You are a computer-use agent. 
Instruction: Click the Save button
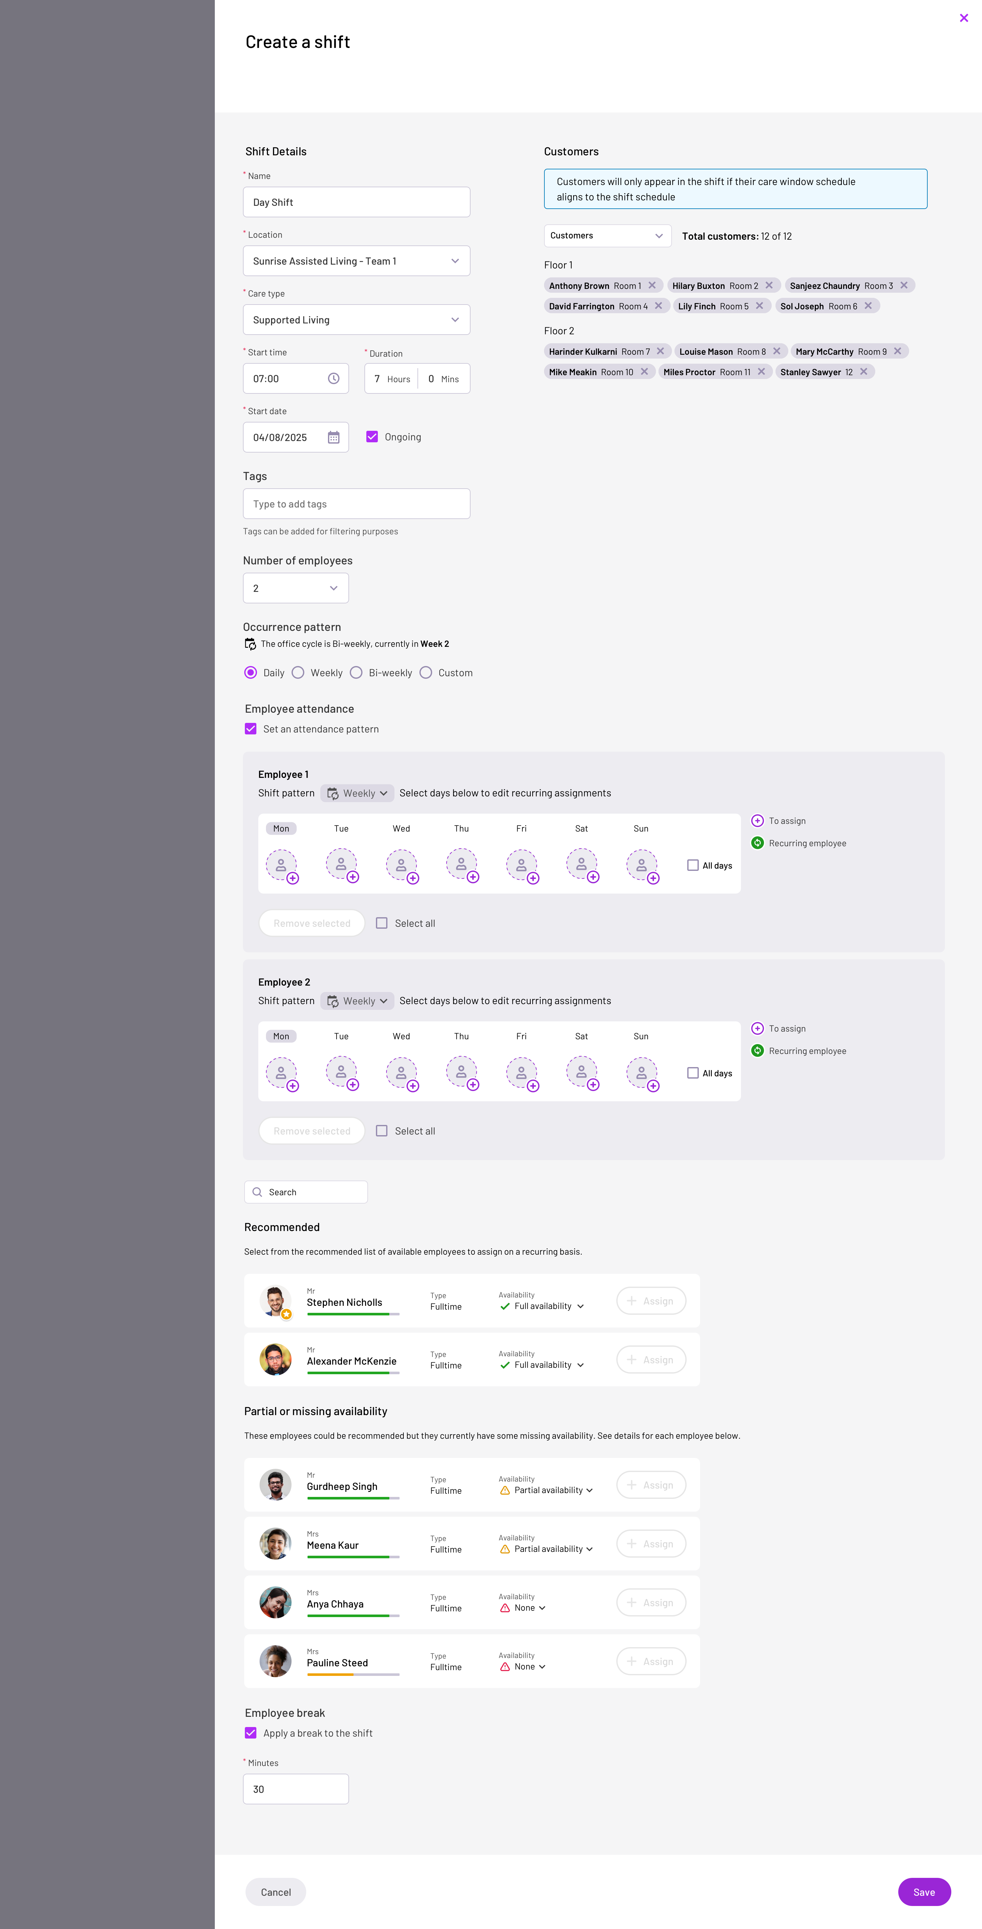[924, 1892]
